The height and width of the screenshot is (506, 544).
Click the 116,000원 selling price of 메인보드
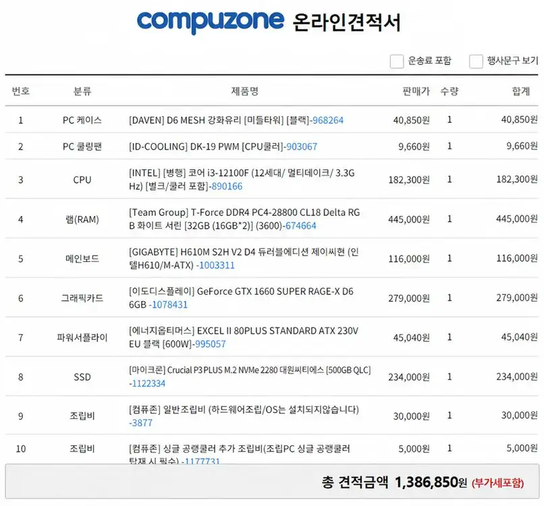[x=409, y=258]
